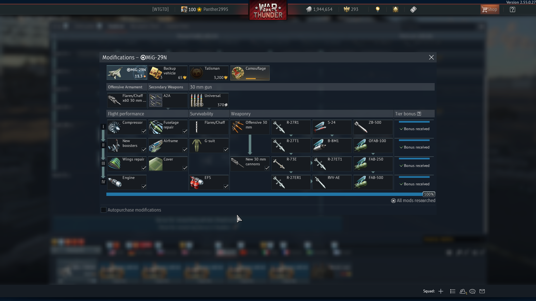
Task: Click the golden eagles currency icon
Action: tap(347, 9)
